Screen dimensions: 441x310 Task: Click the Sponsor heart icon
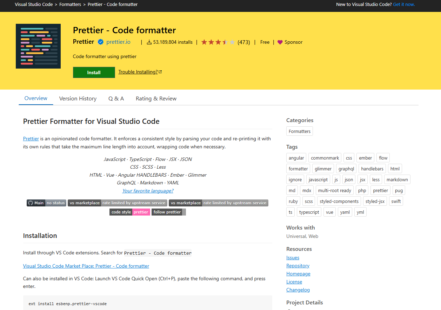point(280,42)
